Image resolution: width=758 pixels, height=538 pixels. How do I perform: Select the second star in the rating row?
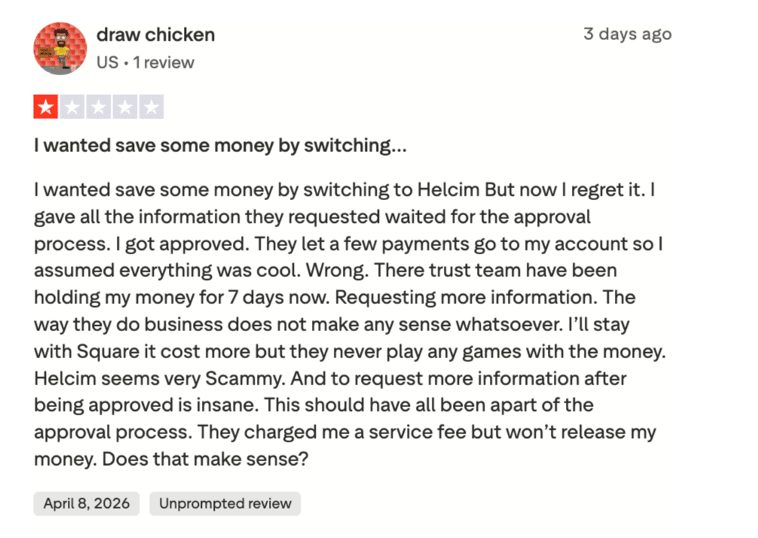(72, 106)
